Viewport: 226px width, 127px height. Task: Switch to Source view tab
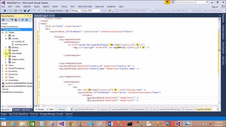point(61,109)
